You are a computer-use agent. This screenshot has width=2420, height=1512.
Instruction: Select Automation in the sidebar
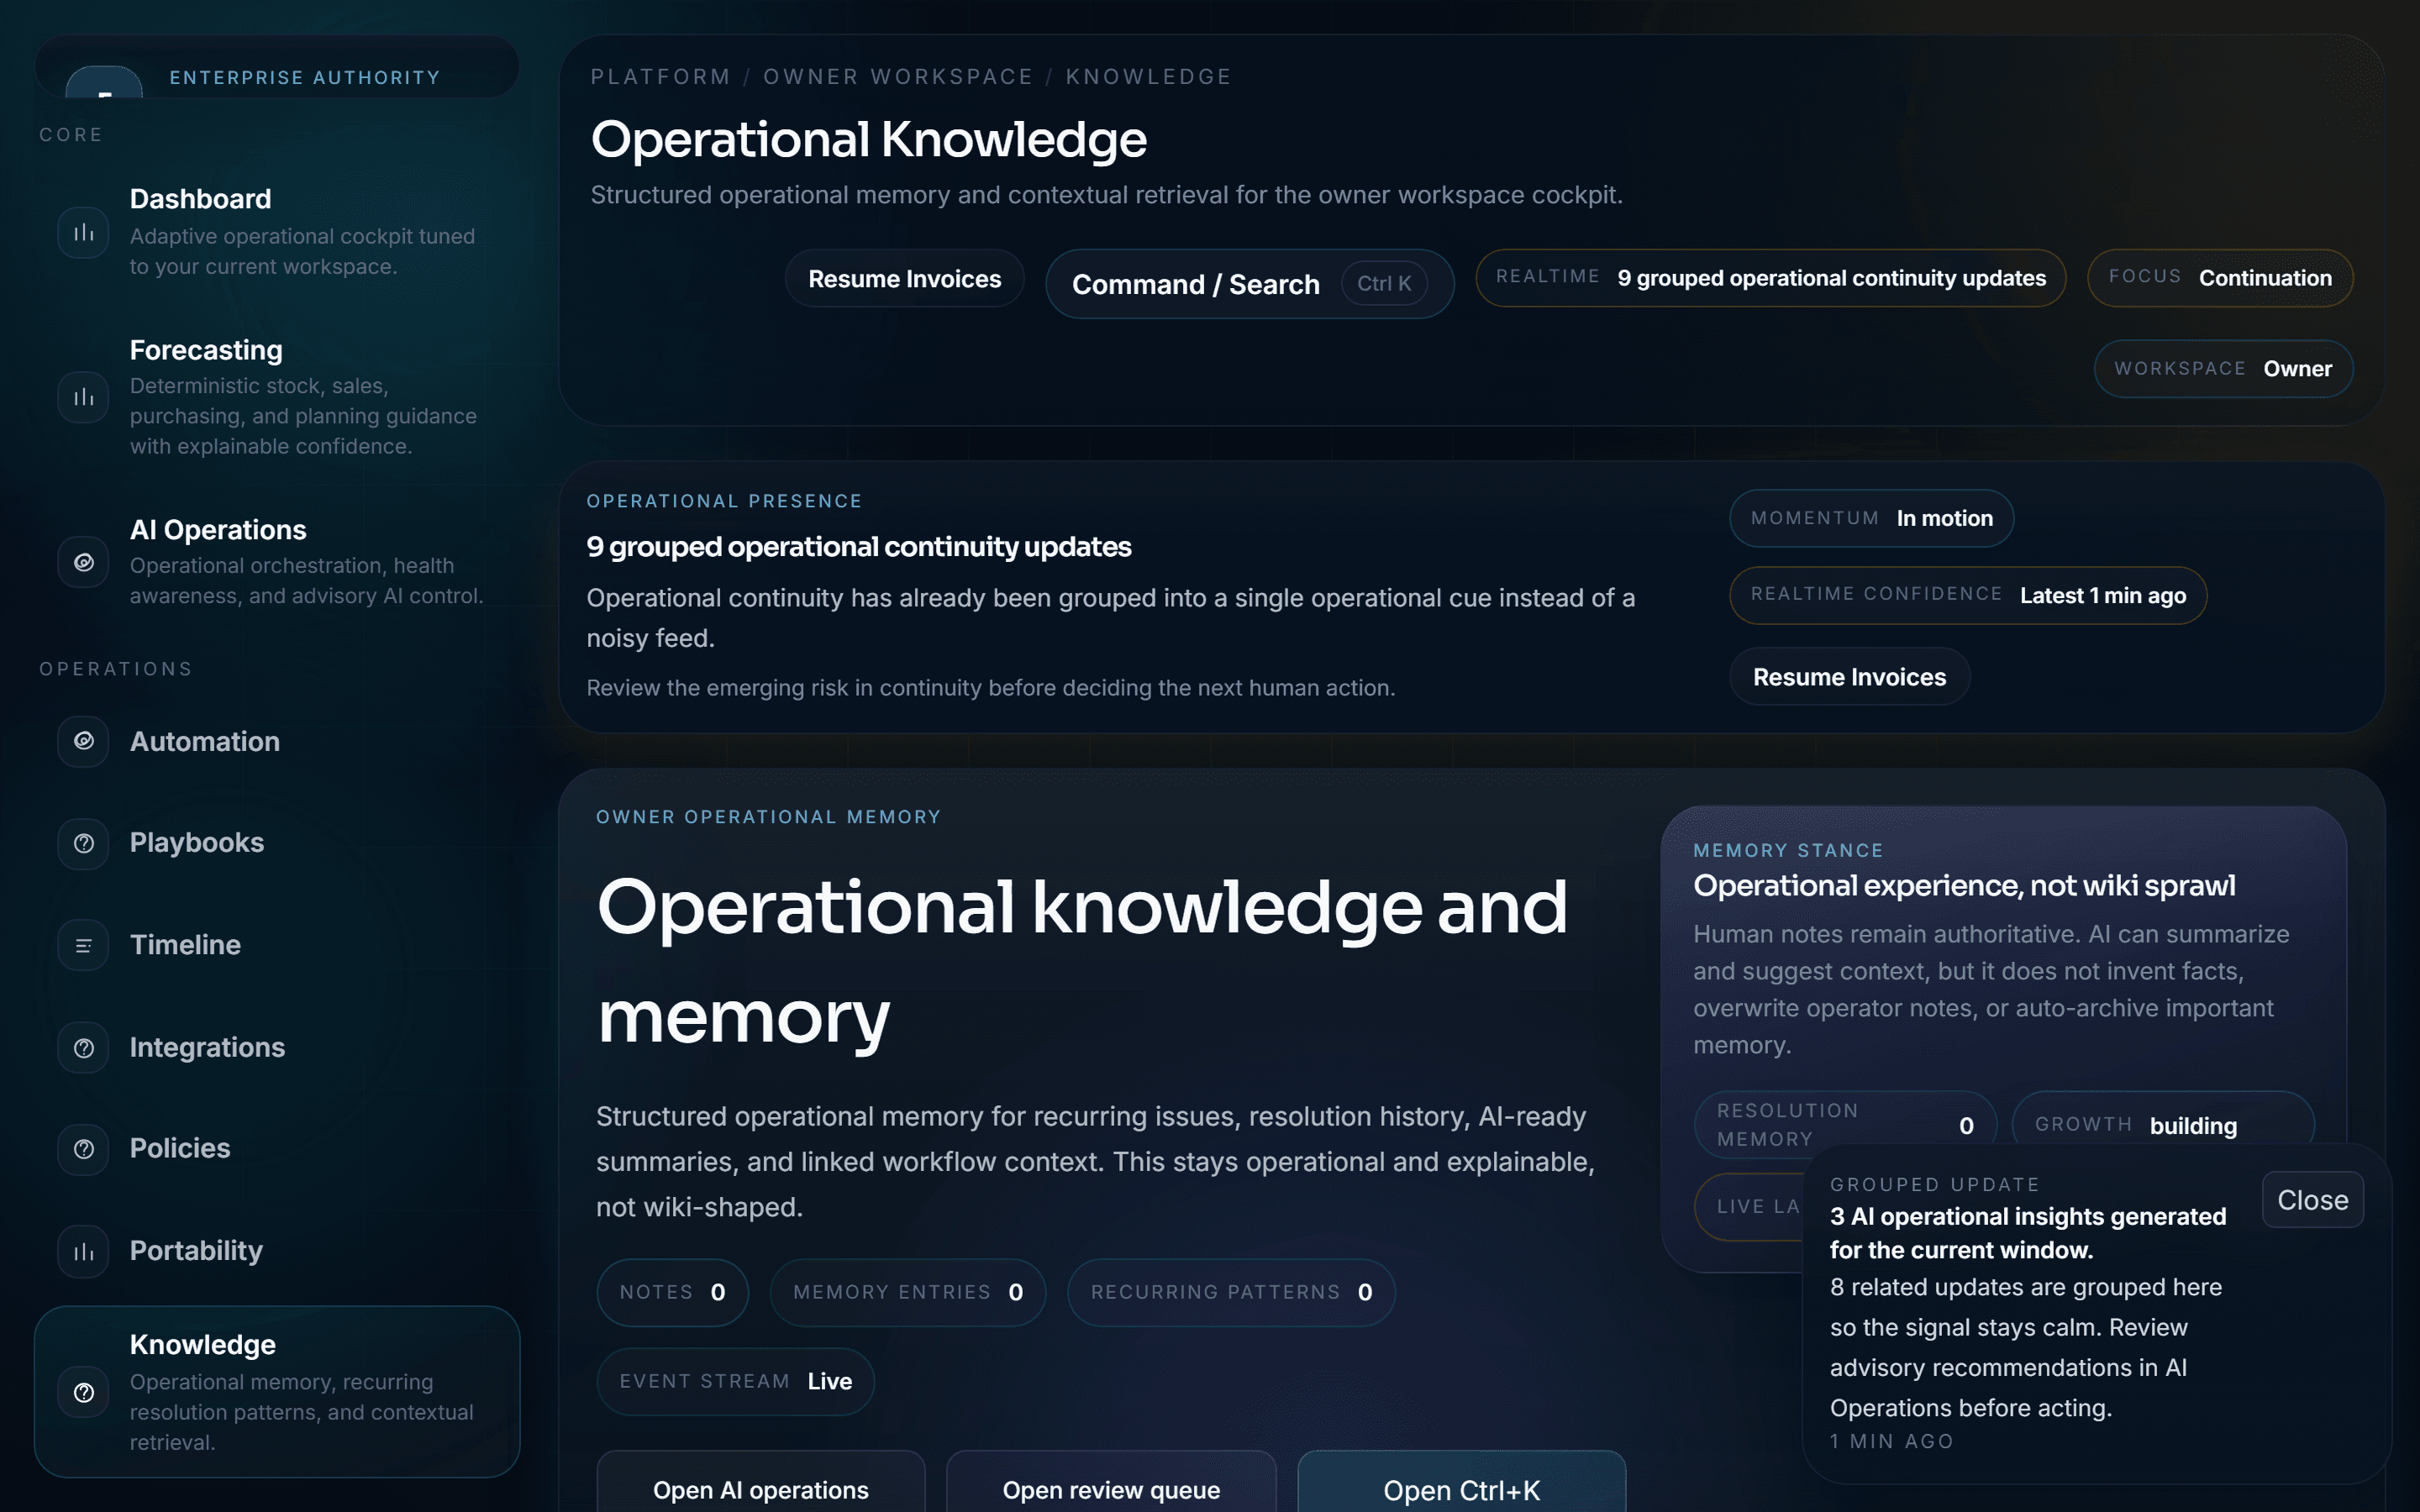(x=277, y=741)
